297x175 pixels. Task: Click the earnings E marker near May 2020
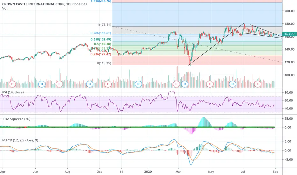click(x=210, y=84)
